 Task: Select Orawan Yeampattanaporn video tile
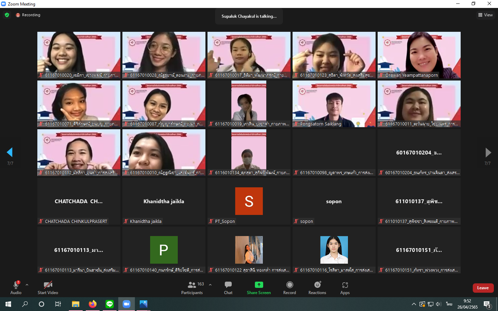pyautogui.click(x=419, y=55)
